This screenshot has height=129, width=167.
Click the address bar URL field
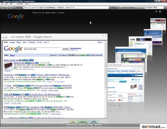tap(66, 8)
